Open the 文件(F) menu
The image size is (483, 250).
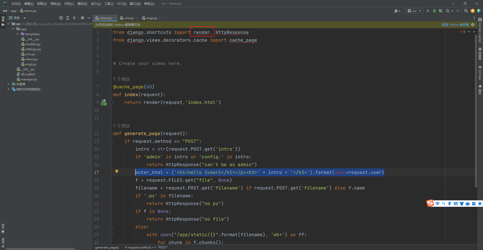(16, 4)
